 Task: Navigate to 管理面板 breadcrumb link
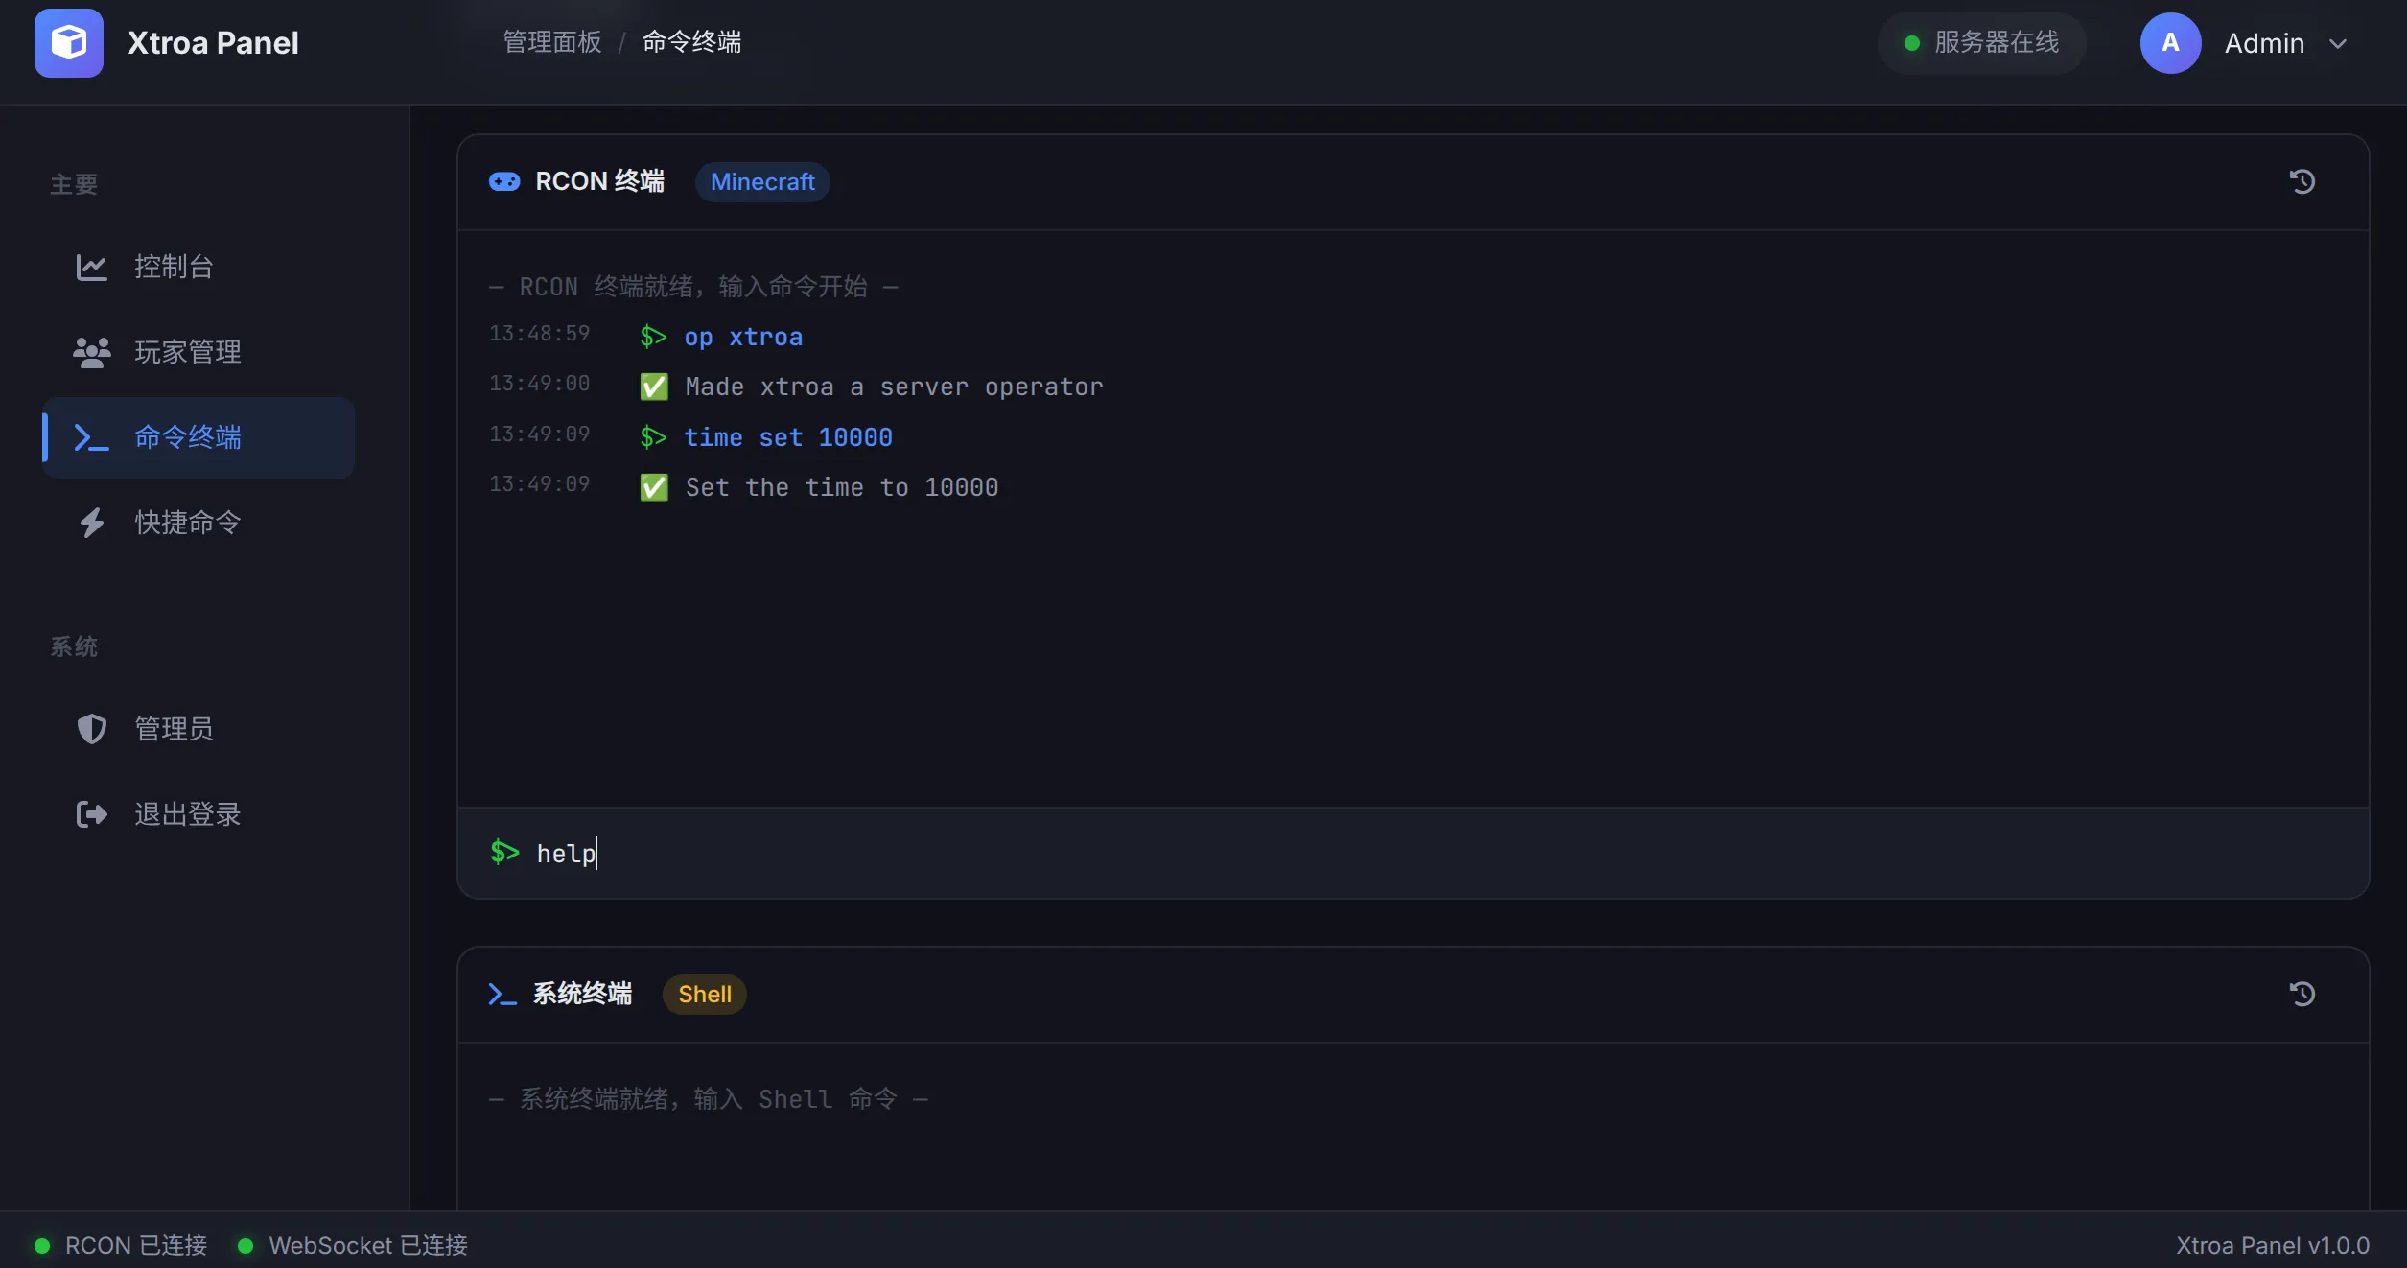point(552,42)
